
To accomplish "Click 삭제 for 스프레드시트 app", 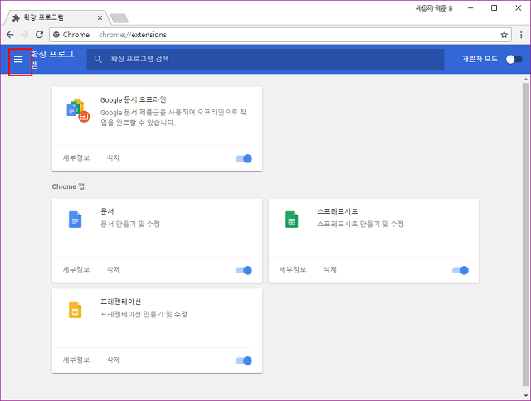I will tap(330, 269).
